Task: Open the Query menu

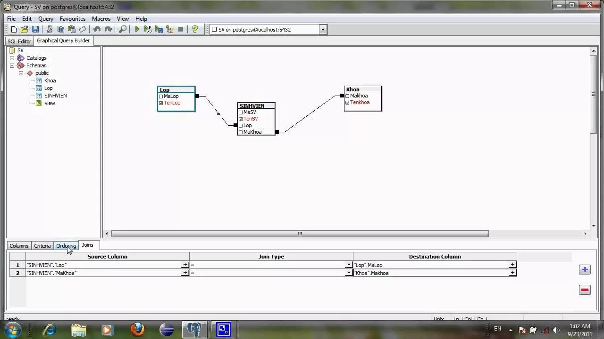Action: pyautogui.click(x=46, y=19)
